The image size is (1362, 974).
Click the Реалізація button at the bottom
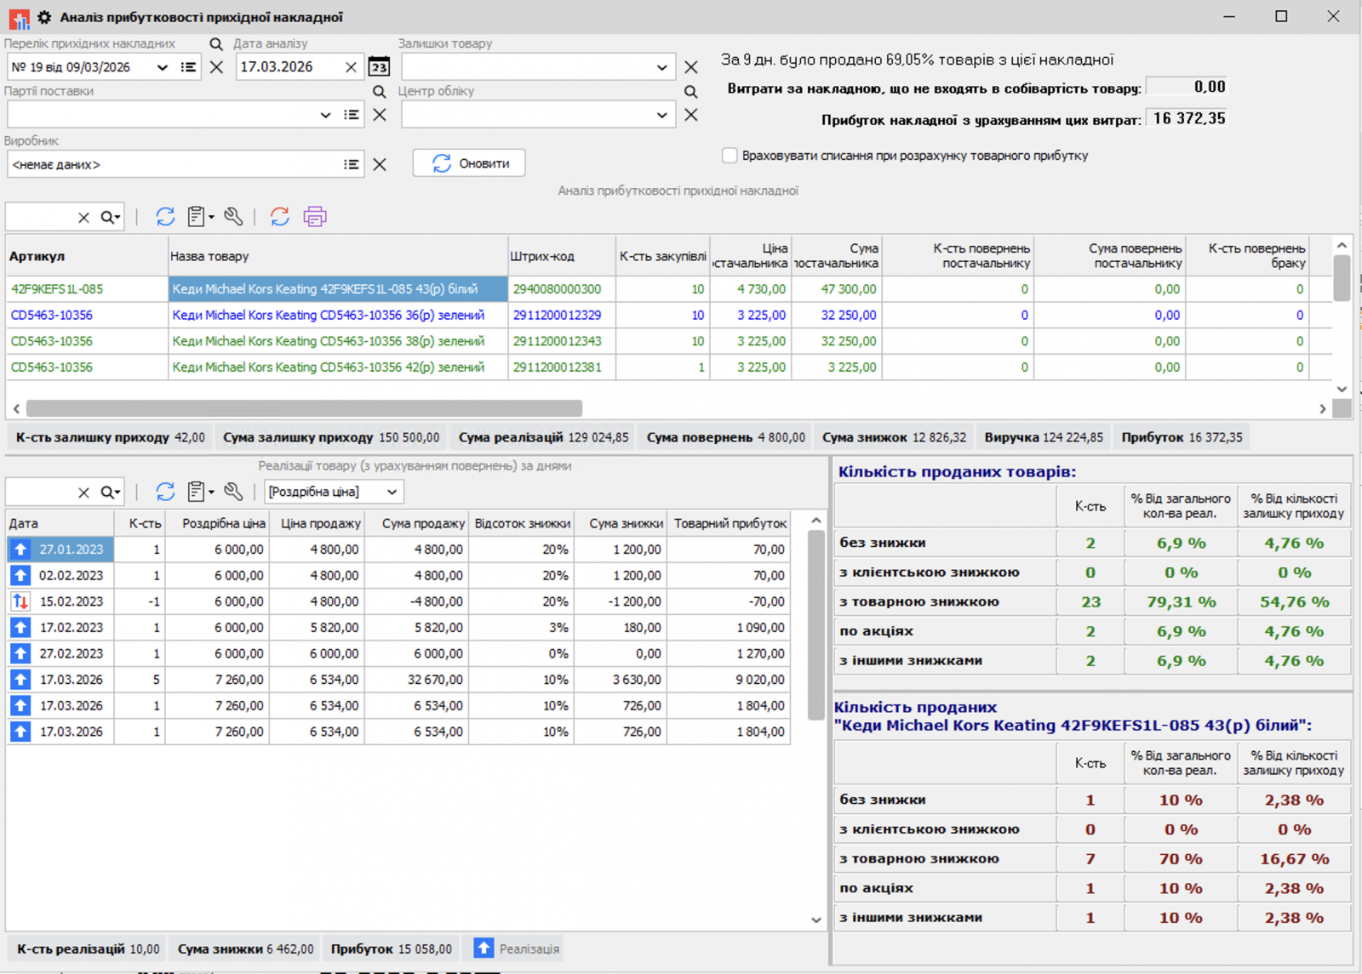[516, 948]
